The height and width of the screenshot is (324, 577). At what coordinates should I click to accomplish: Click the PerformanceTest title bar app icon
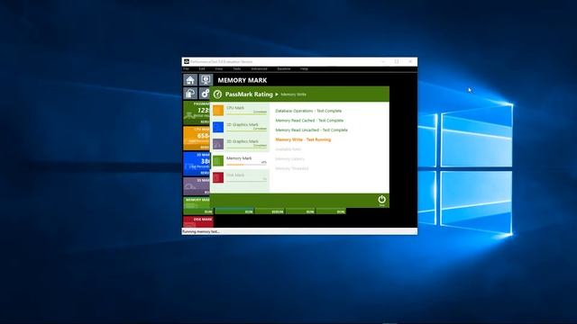(187, 62)
